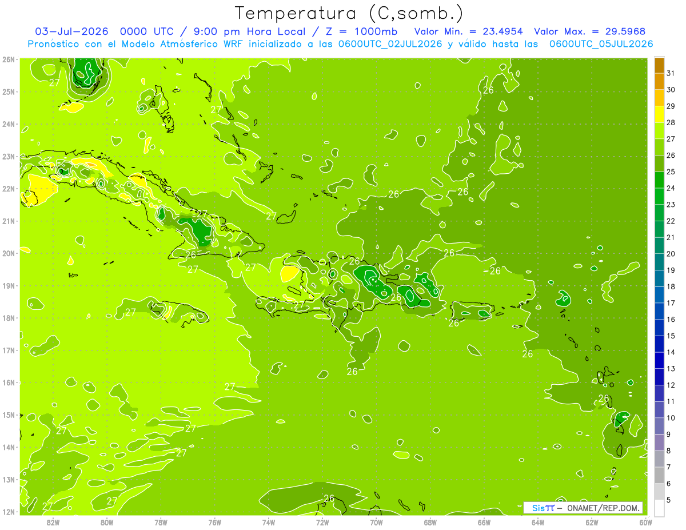Click the "60W" longitude axis label

pos(646,522)
